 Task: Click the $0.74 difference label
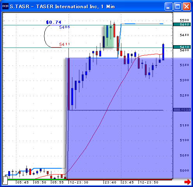pyautogui.click(x=54, y=22)
